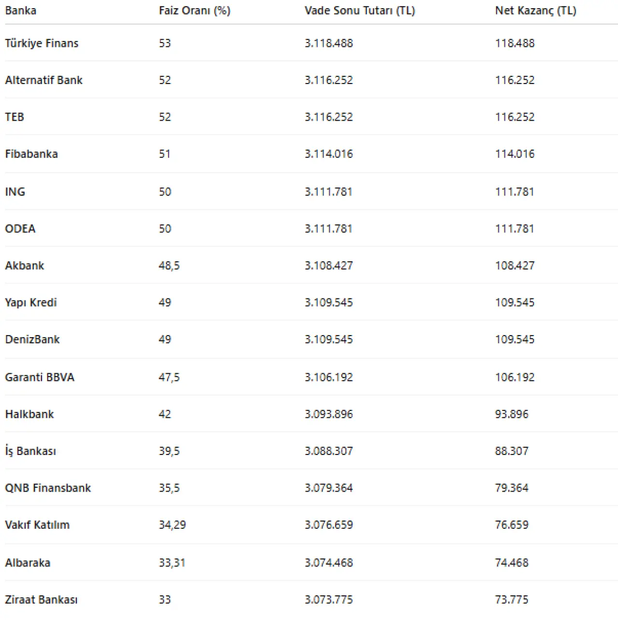The image size is (618, 622).
Task: Select the Garanti BBVA bank name
Action: [40, 377]
